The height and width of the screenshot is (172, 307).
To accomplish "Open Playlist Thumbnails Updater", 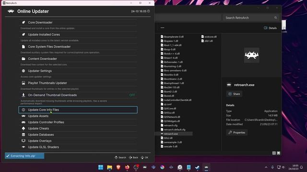I will 78,83.
